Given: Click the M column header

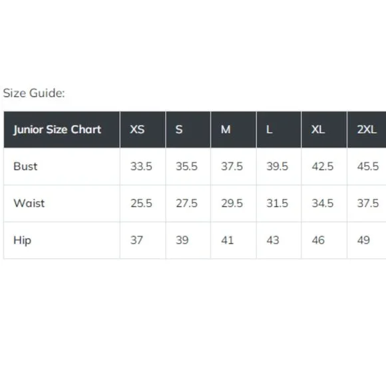Looking at the screenshot, I should (x=234, y=130).
